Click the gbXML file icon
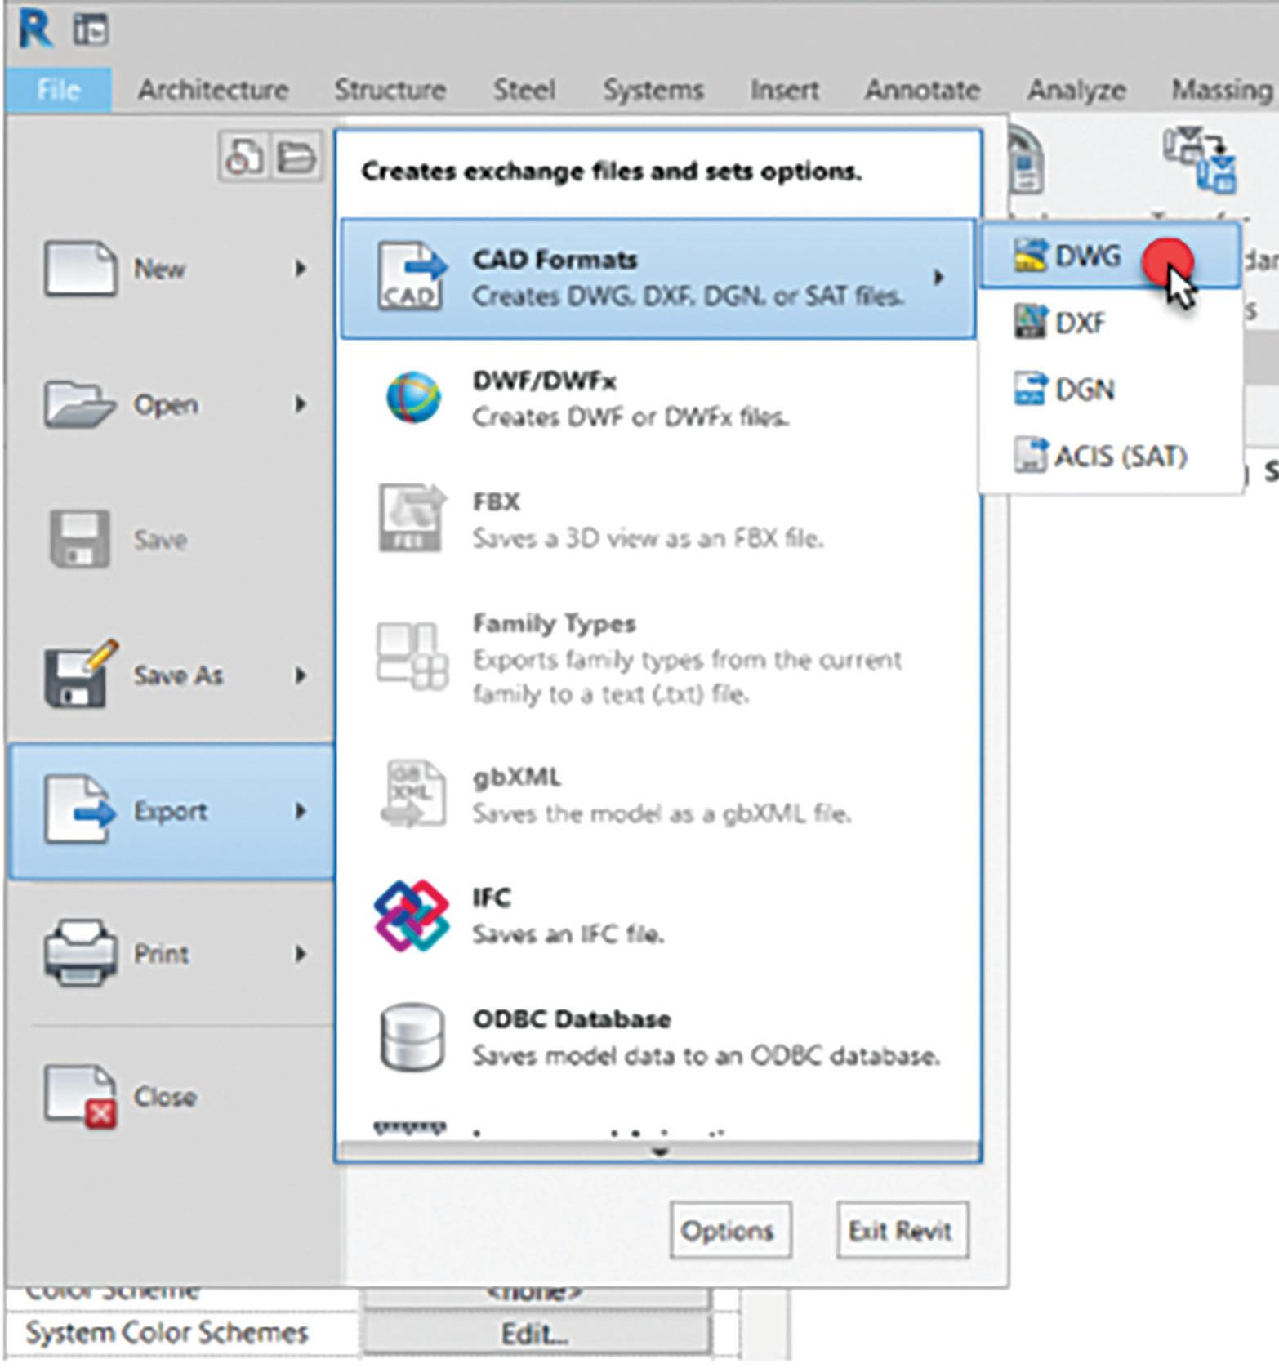Viewport: 1279px width, 1368px height. [x=412, y=793]
